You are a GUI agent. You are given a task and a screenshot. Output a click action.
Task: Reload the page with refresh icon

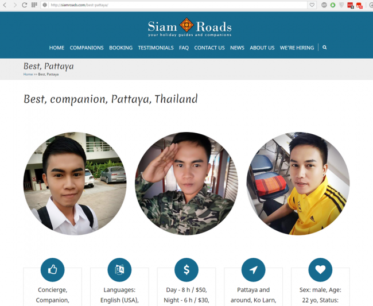(x=25, y=5)
